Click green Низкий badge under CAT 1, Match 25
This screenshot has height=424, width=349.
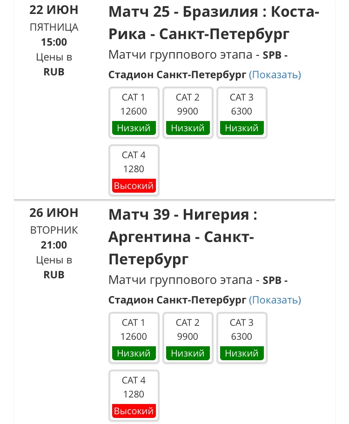coord(134,128)
